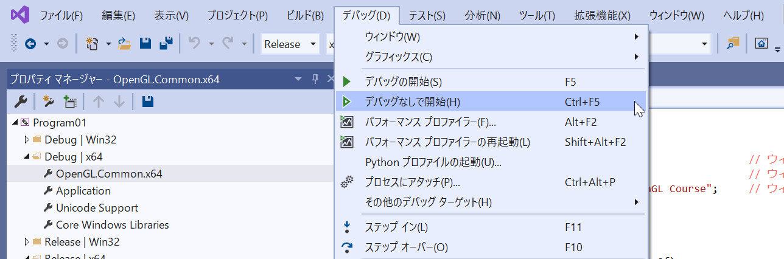Expand the Release | Win32 tree node
This screenshot has height=259, width=784.
pos(27,242)
